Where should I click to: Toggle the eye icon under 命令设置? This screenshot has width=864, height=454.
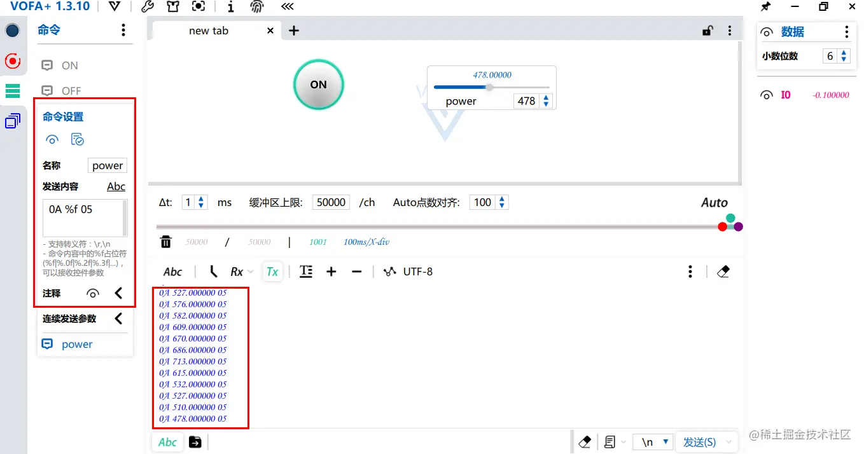tap(52, 140)
